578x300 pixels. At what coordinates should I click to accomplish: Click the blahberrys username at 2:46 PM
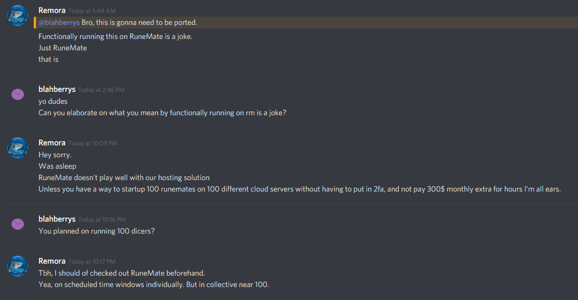pos(57,89)
